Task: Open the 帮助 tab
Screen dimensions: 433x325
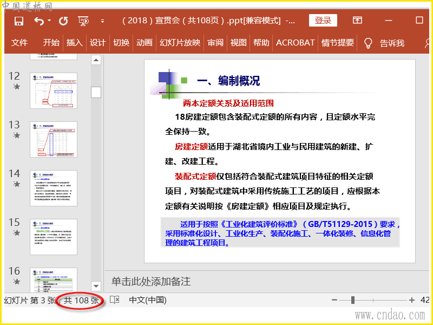Action: point(261,43)
